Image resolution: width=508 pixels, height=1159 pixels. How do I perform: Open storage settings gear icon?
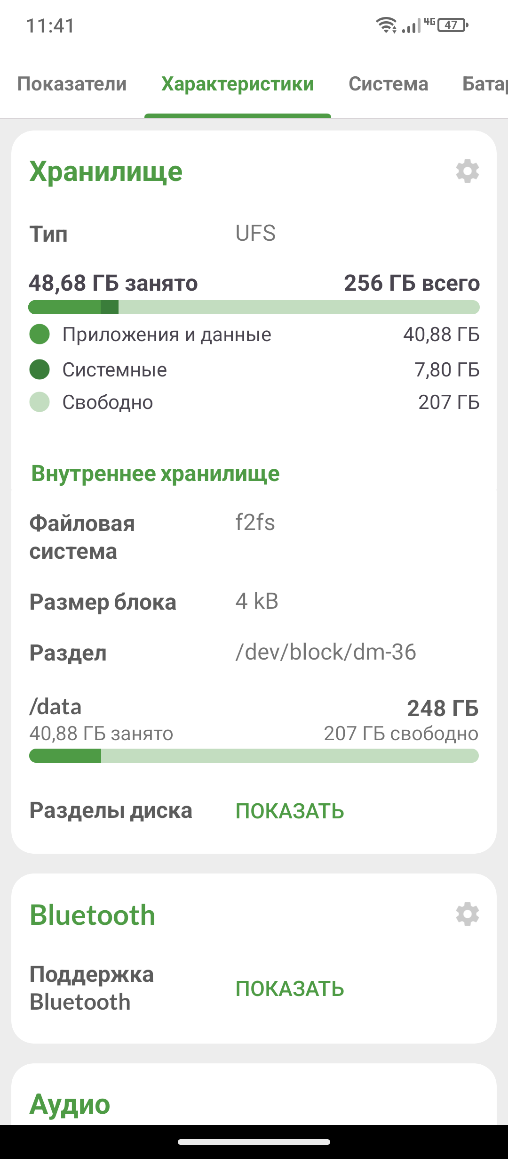(468, 171)
